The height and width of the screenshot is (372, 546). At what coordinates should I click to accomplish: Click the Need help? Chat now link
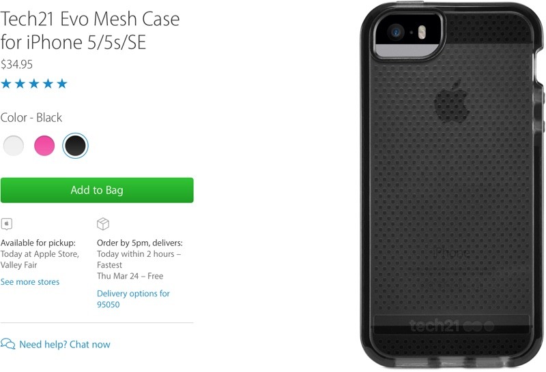tap(65, 345)
